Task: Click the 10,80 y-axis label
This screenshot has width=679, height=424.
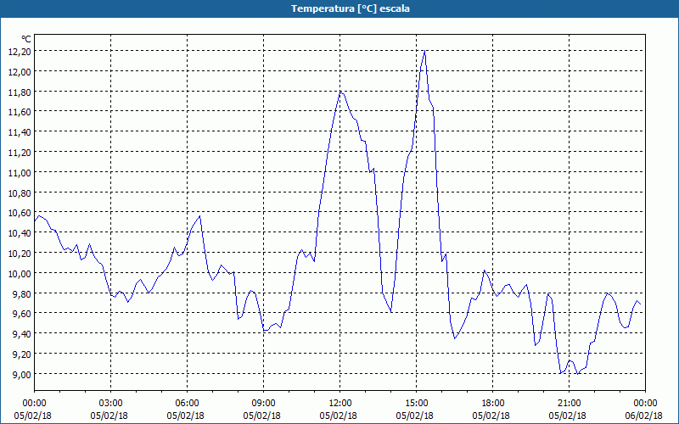Action: (x=20, y=193)
